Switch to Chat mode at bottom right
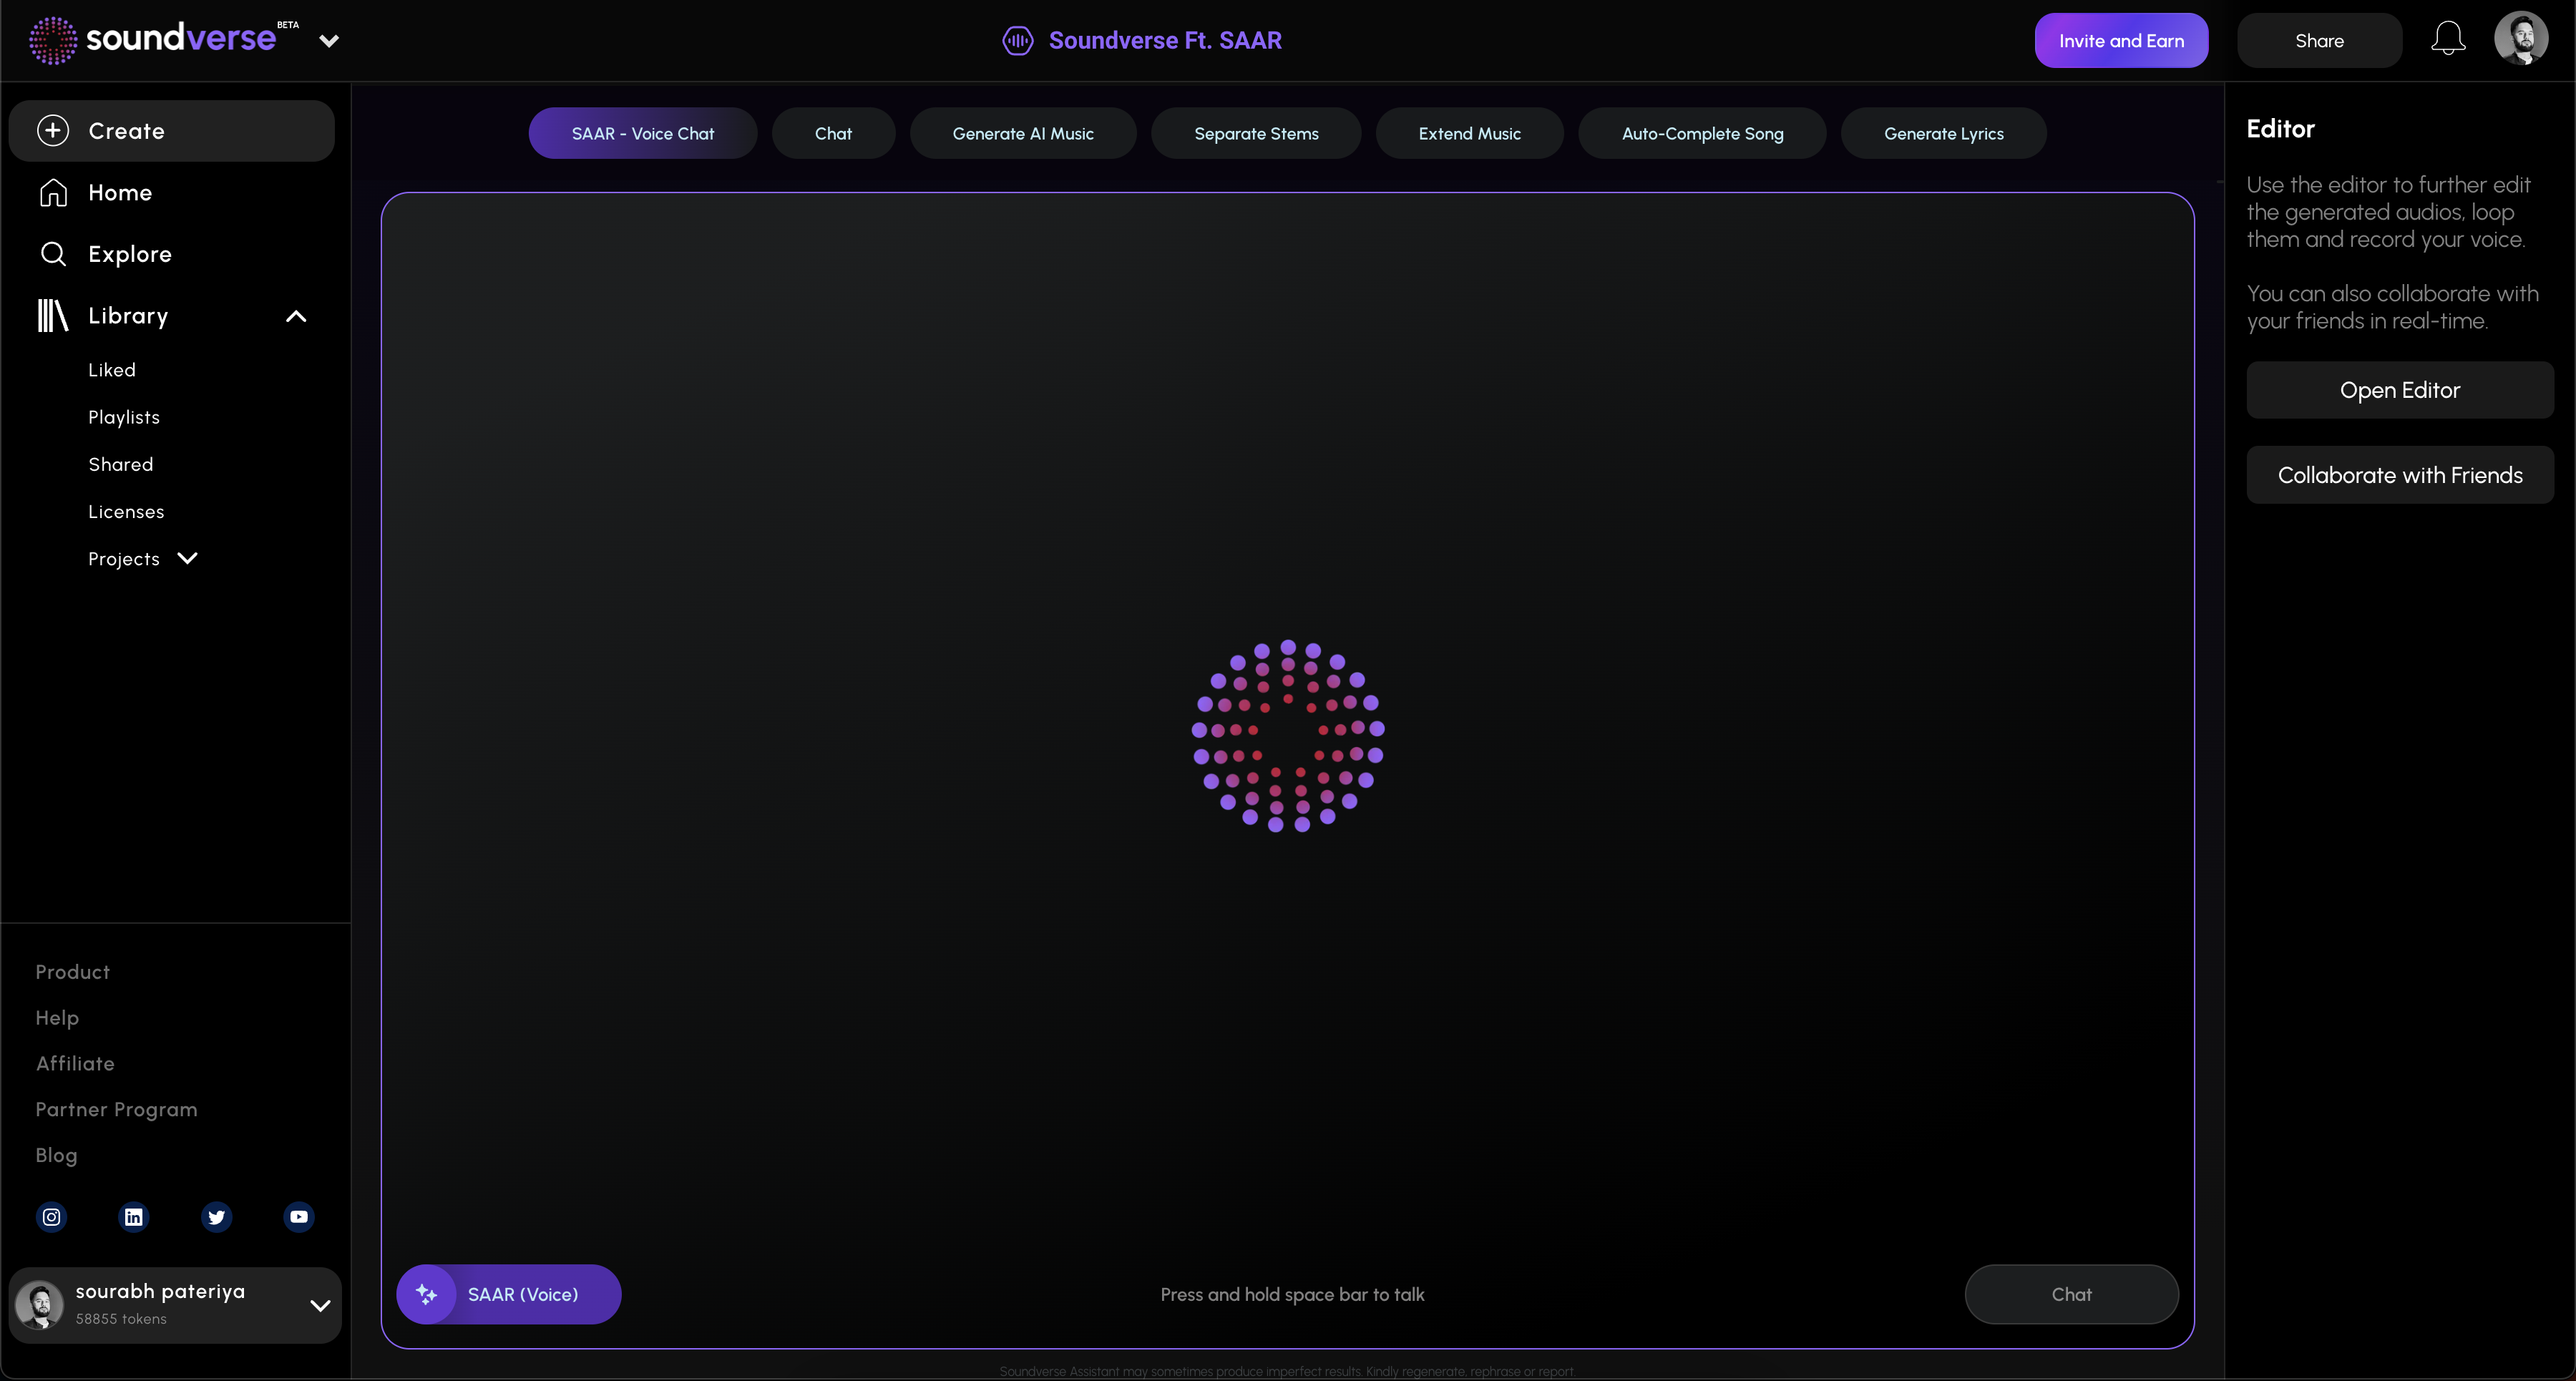 (2071, 1294)
